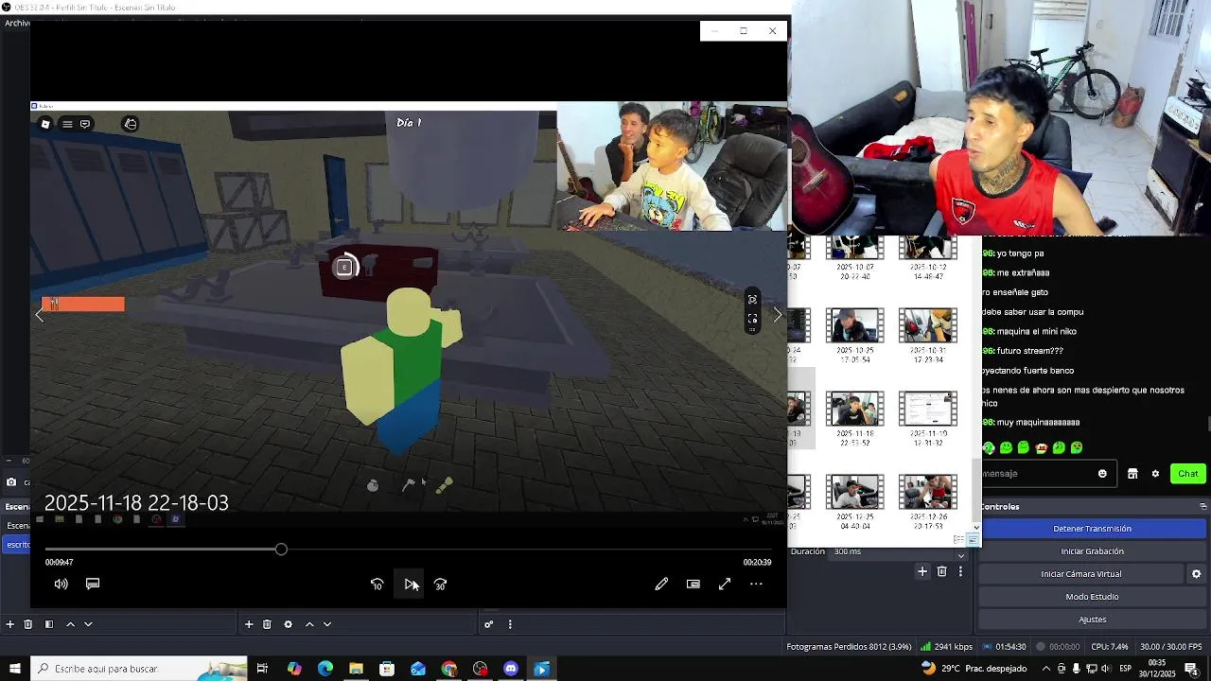The image size is (1211, 681).
Task: Open Ajustes in OBS controls
Action: coord(1092,620)
